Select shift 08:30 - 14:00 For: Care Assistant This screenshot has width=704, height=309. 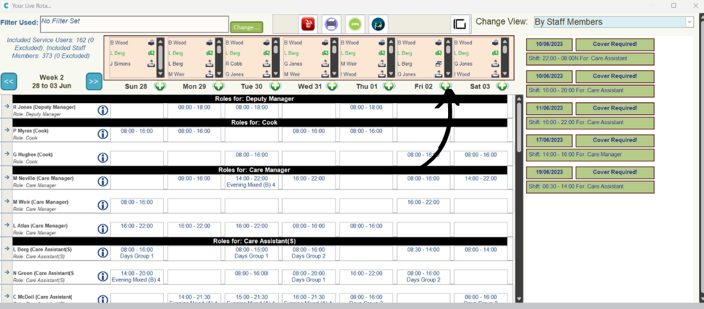point(590,187)
